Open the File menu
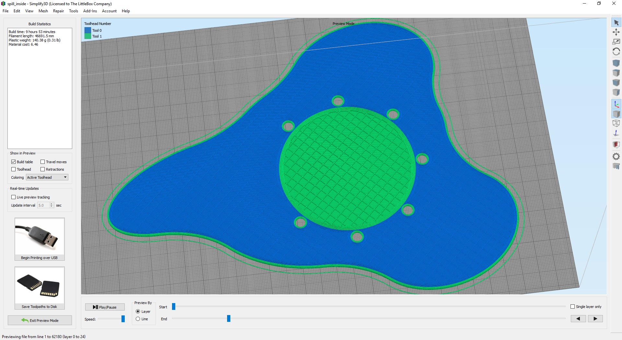This screenshot has width=622, height=340. pyautogui.click(x=6, y=11)
